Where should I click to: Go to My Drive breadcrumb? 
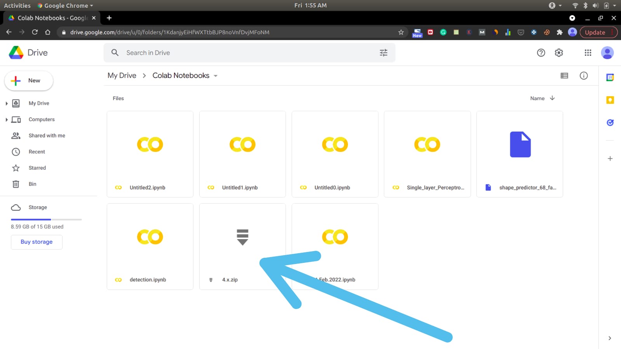[122, 76]
